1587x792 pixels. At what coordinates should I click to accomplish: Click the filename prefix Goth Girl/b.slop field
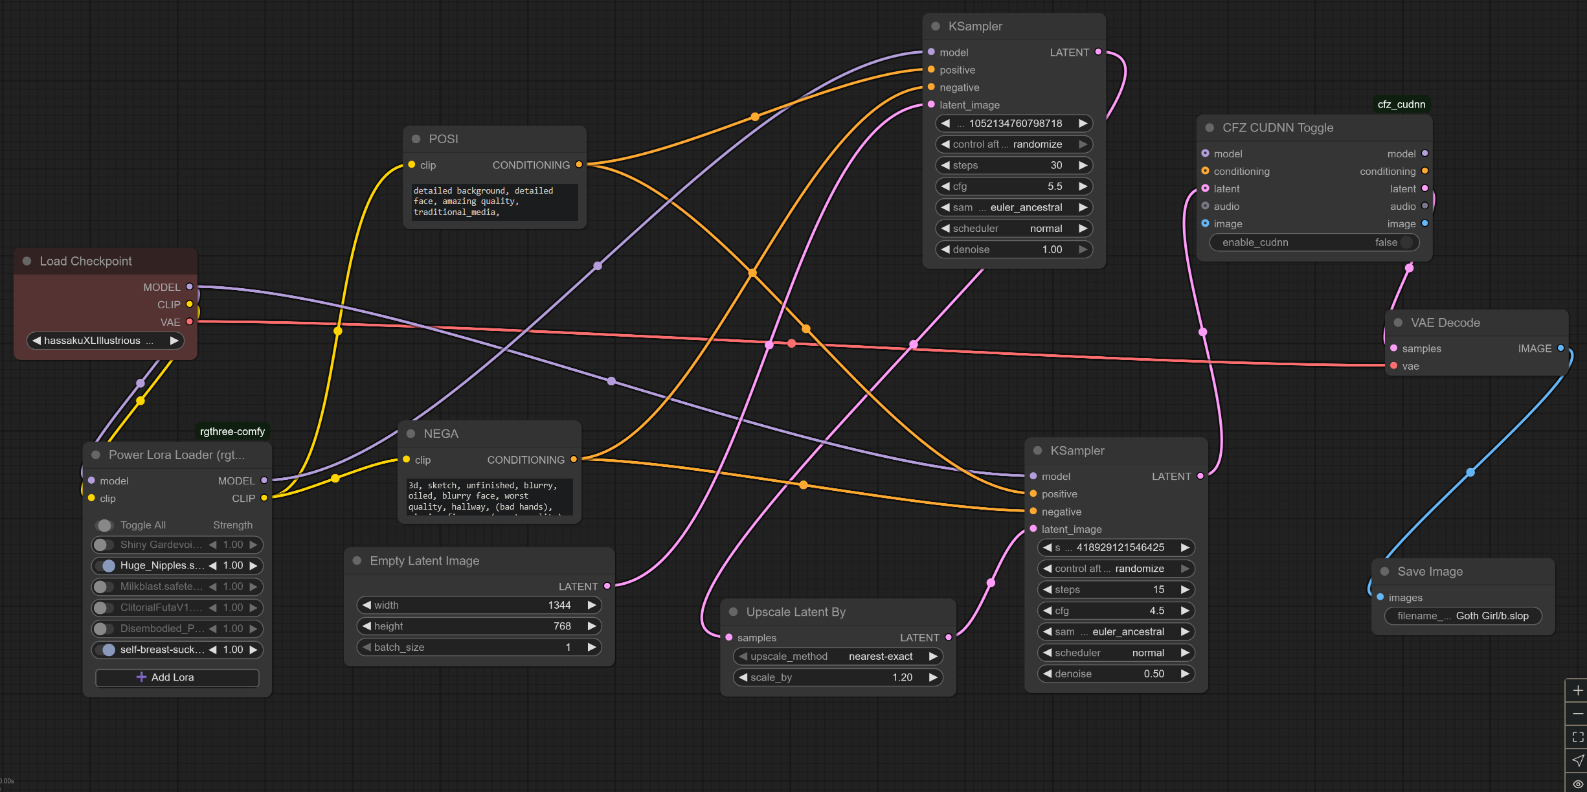(x=1463, y=616)
